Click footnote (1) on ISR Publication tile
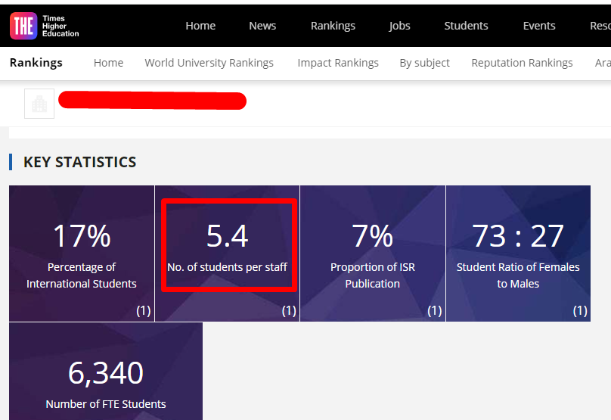 [x=435, y=311]
